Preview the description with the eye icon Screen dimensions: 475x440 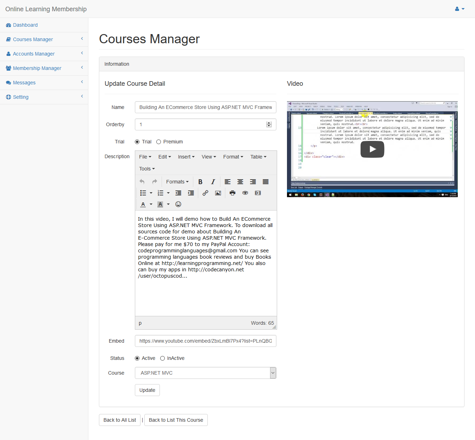(245, 193)
